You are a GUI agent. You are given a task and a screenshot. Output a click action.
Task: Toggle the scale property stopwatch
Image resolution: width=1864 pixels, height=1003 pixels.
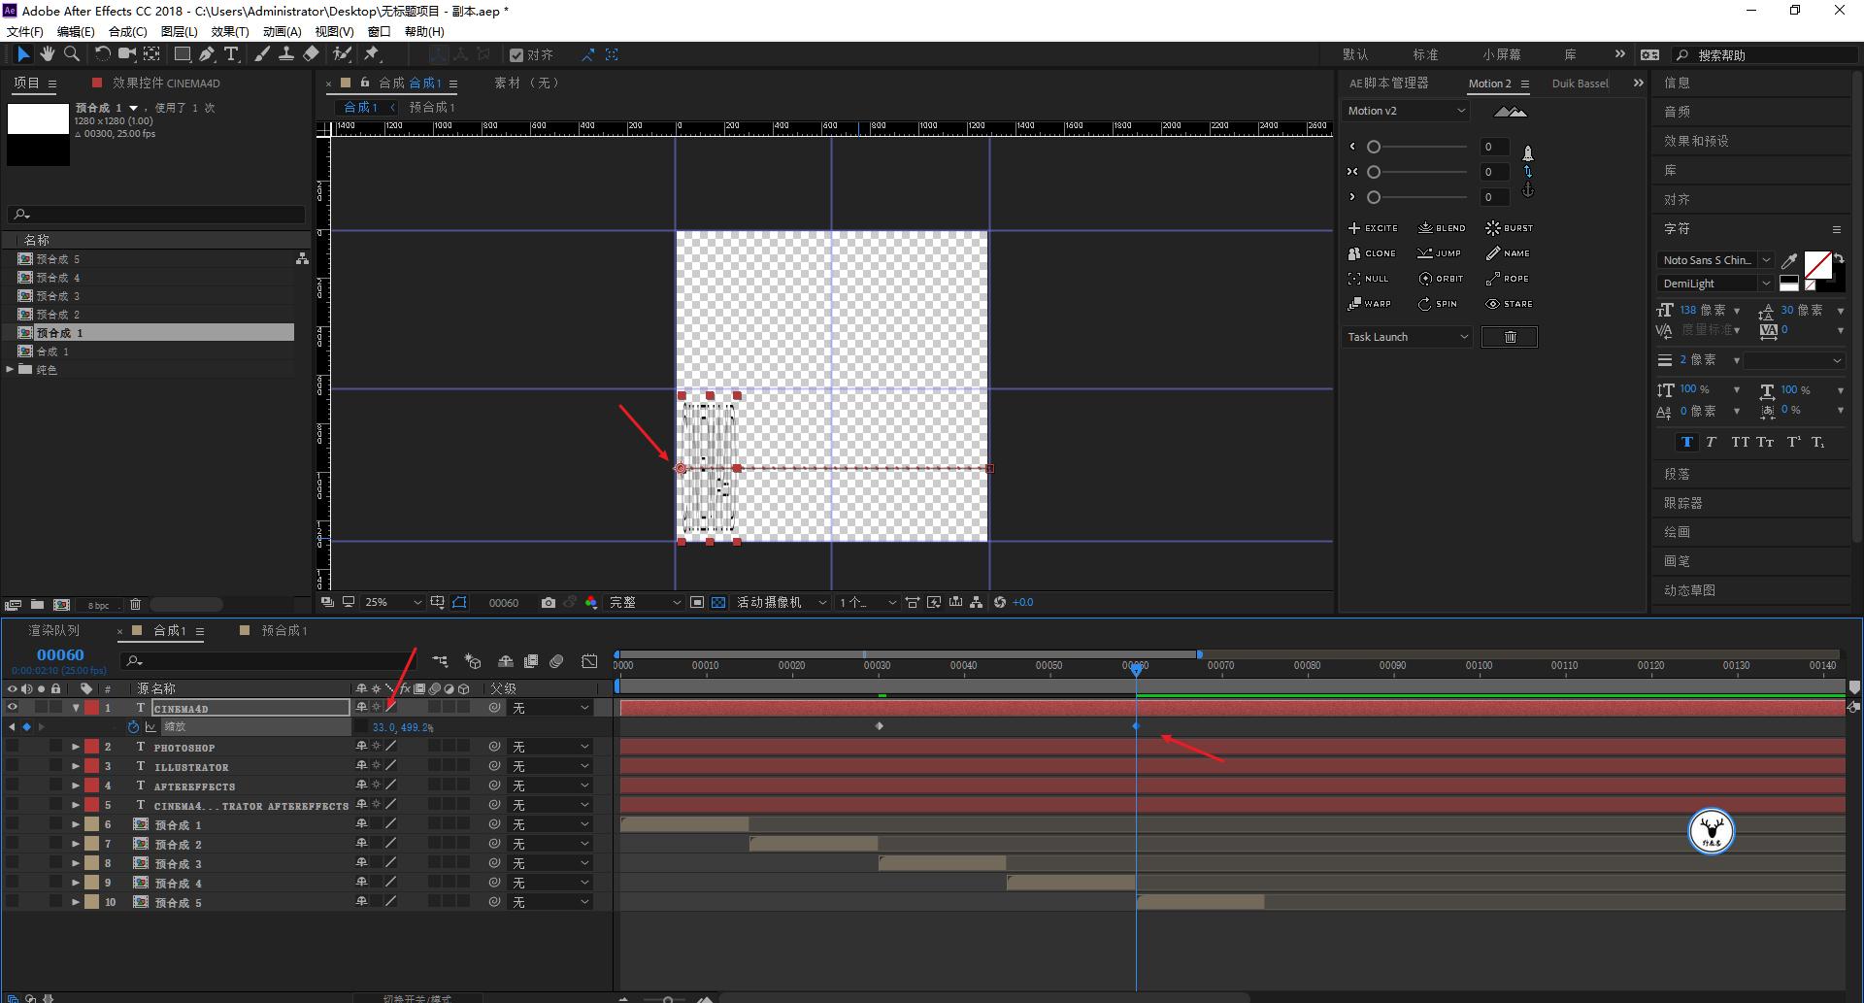134,727
